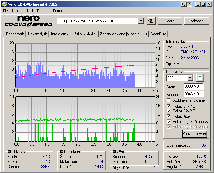Switch to the ScanDisc tab
Image resolution: width=214 pixels, height=173 pixels.
pyautogui.click(x=158, y=34)
